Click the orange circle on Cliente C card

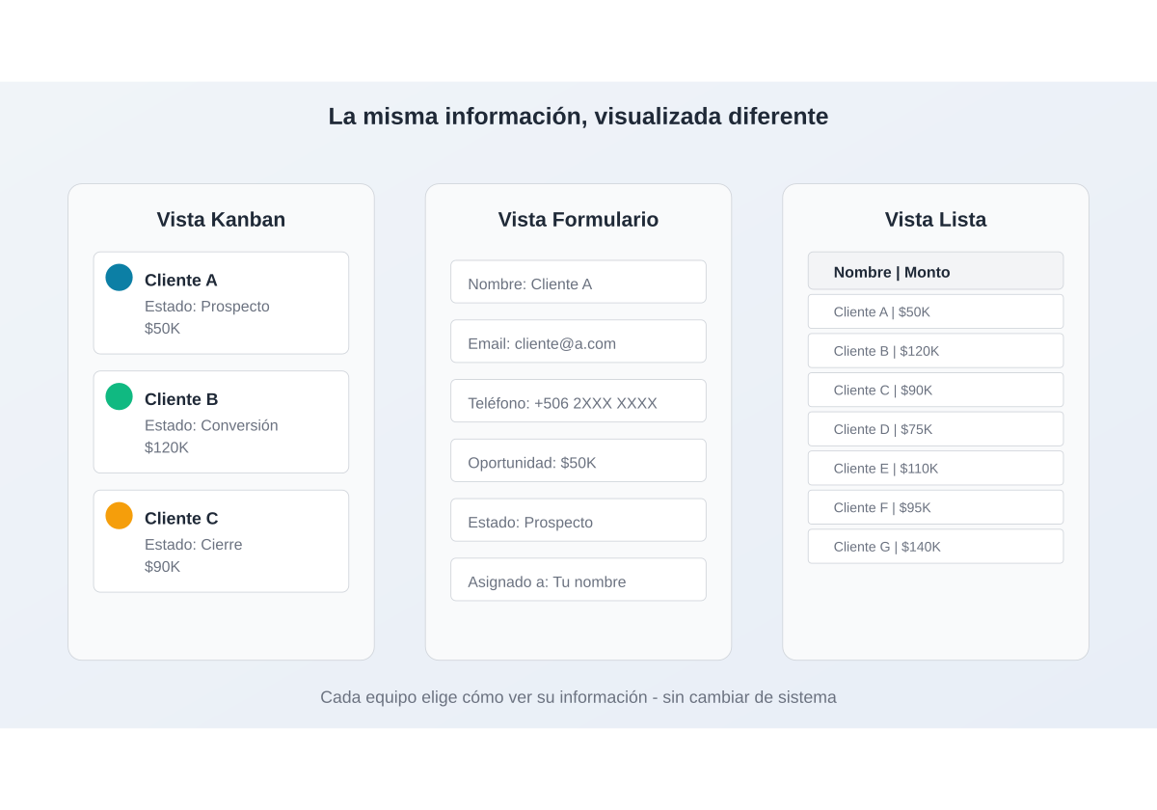(119, 516)
